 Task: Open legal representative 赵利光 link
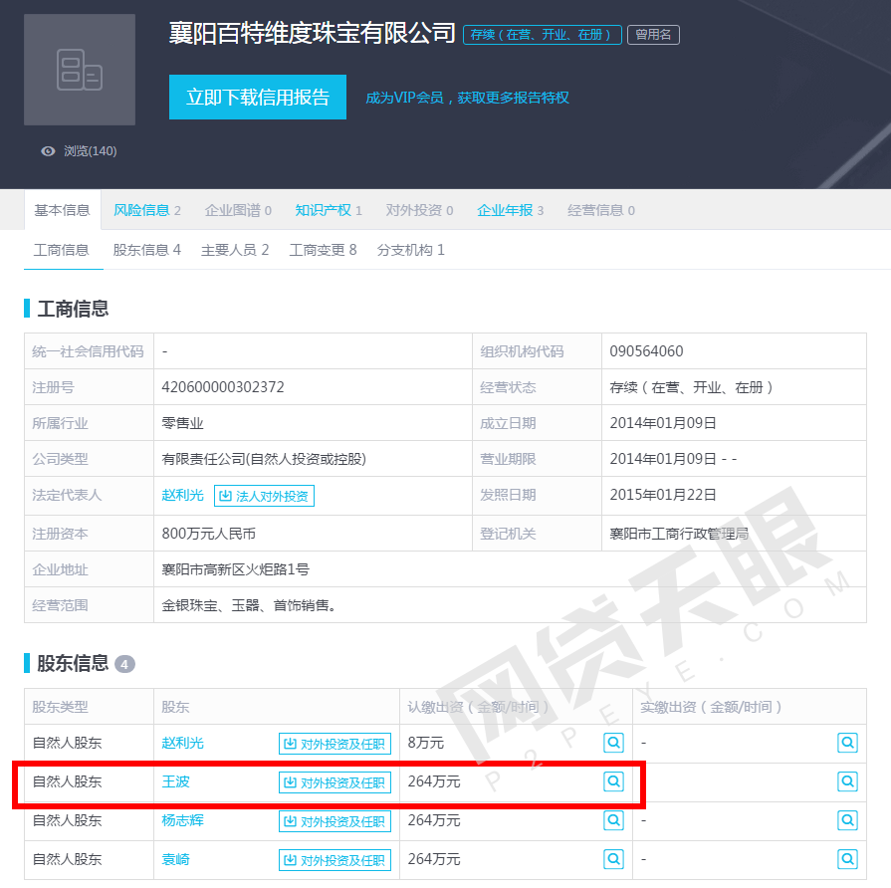click(x=182, y=495)
